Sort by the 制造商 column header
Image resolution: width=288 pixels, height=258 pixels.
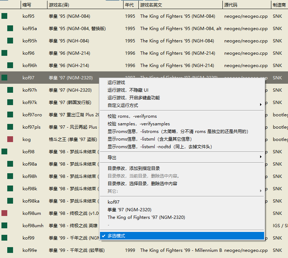[x=280, y=5]
